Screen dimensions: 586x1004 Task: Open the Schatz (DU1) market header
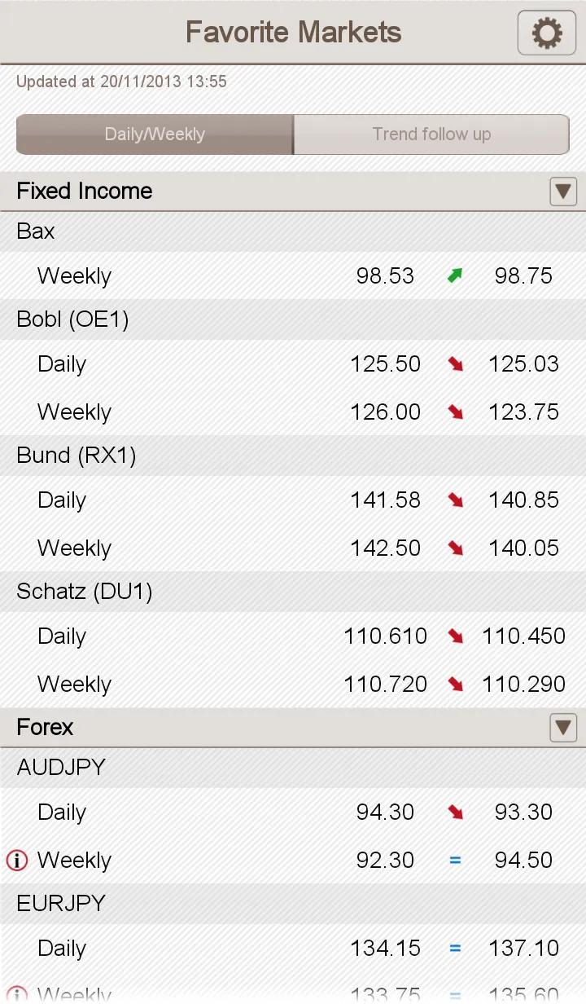pyautogui.click(x=293, y=592)
